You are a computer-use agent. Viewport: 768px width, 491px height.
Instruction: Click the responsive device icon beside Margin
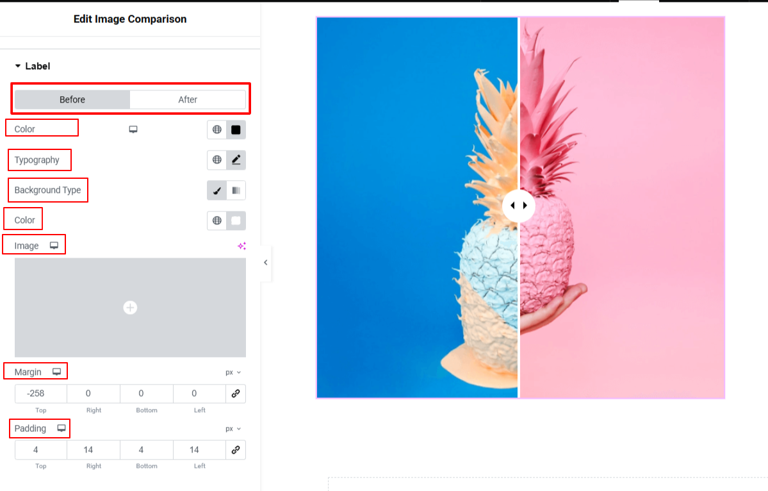(56, 372)
